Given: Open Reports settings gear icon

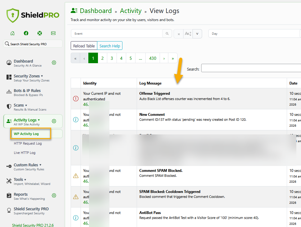Looking at the screenshot, I should (x=54, y=195).
